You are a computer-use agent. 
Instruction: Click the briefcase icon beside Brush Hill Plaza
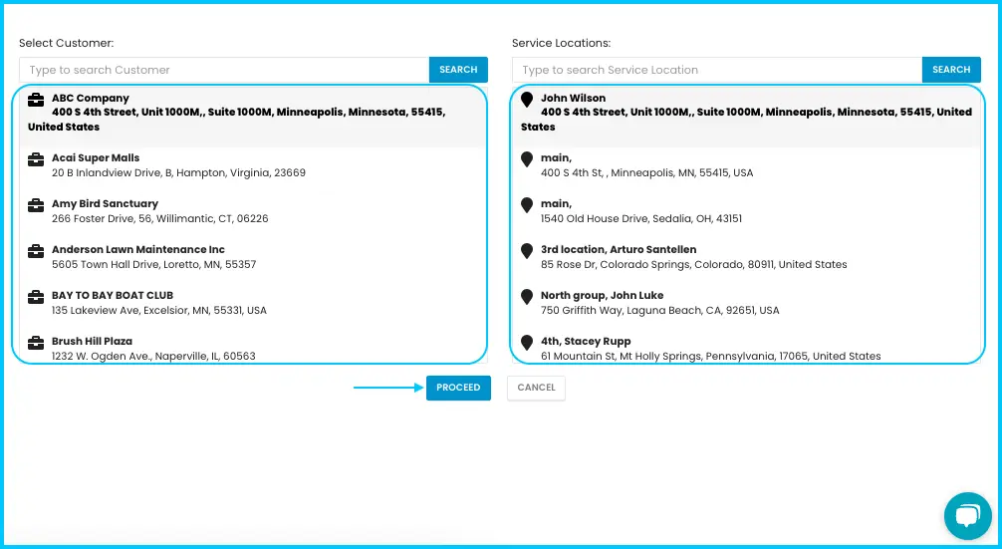36,343
